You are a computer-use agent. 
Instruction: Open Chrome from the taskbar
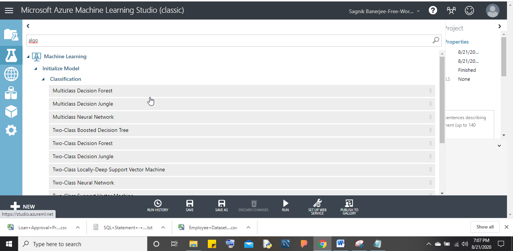point(322,244)
